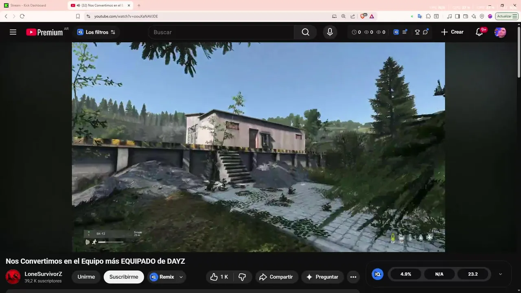Screen dimensions: 521x293
Task: Click the 23.2 stat pill
Action: (x=473, y=274)
